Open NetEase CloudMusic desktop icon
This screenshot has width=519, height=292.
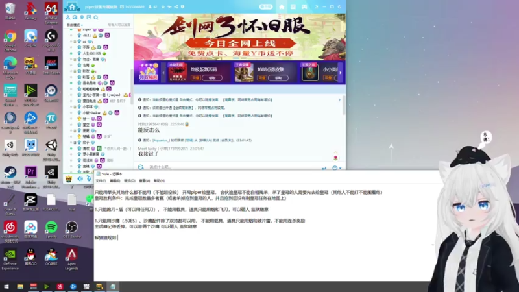click(10, 232)
